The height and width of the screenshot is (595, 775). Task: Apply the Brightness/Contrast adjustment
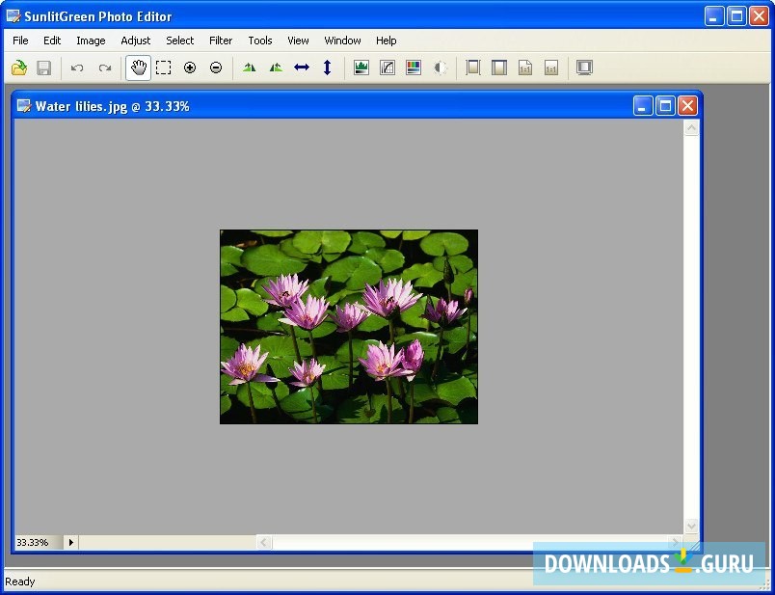[439, 67]
